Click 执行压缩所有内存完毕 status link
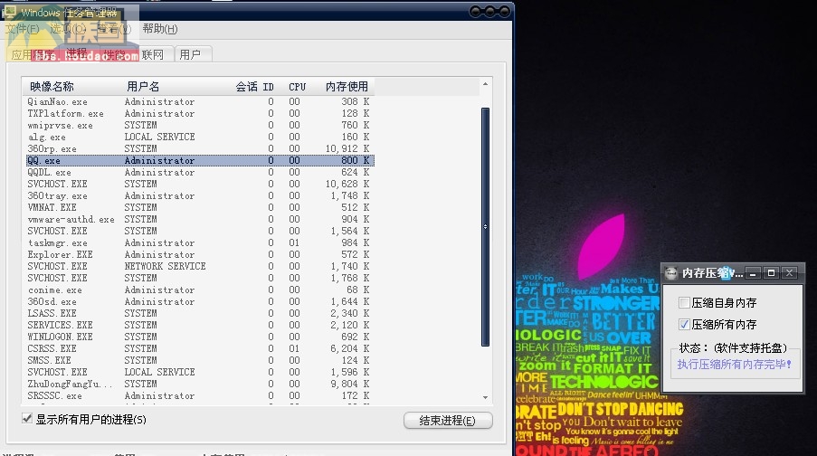 (734, 365)
